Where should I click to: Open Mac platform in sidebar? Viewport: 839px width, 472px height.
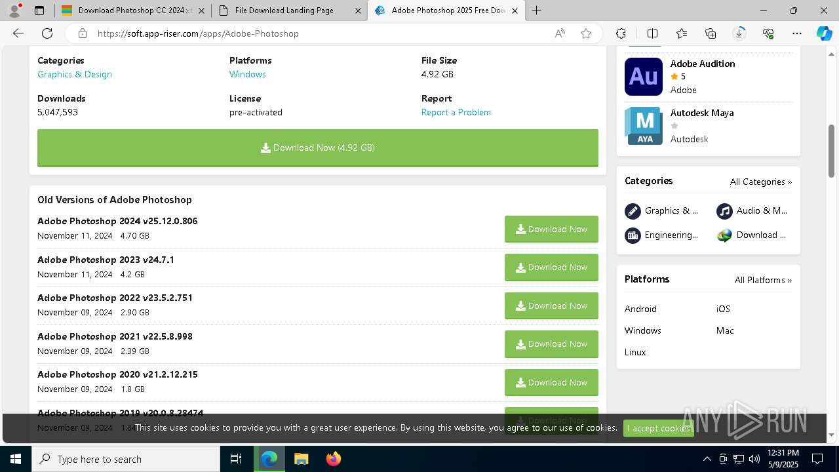[725, 330]
